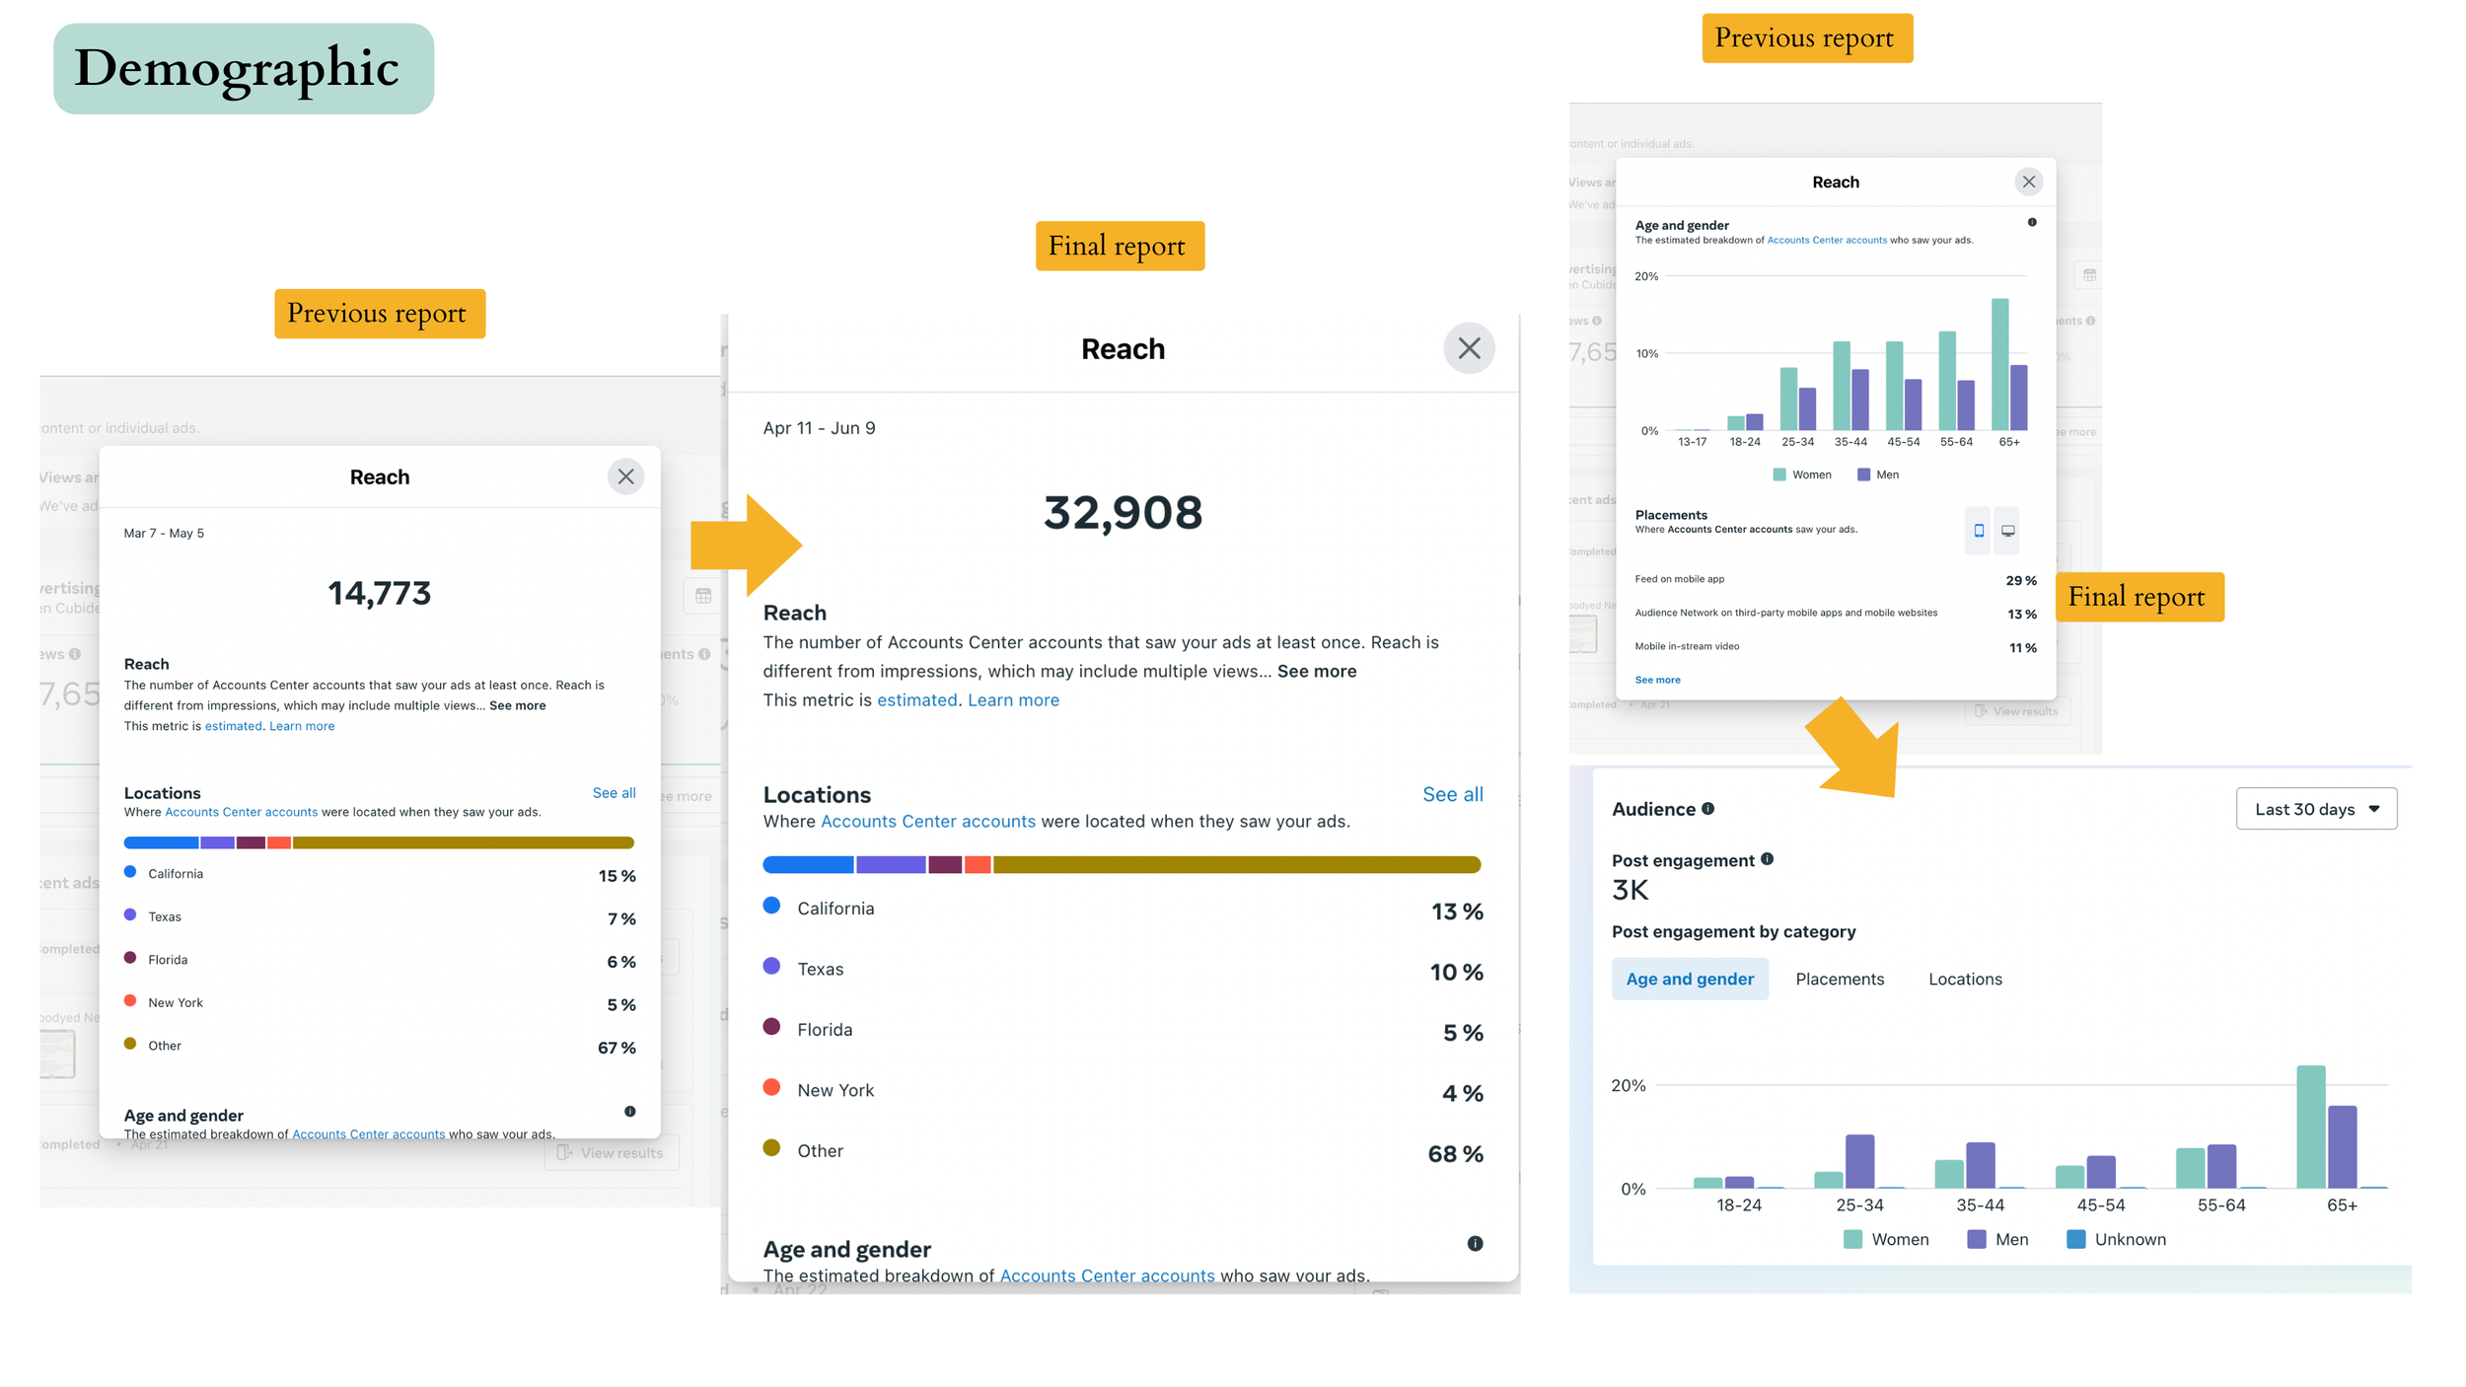This screenshot has height=1387, width=2466.
Task: Switch to the Locations tab
Action: tap(1964, 979)
